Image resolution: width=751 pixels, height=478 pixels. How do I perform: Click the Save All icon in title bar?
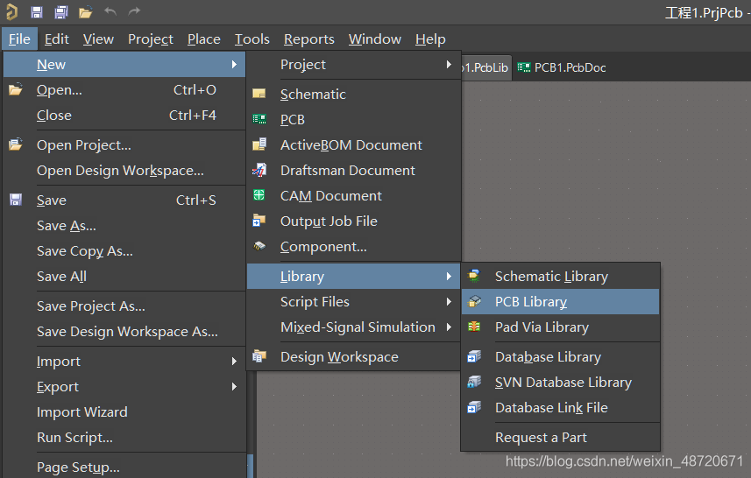60,12
